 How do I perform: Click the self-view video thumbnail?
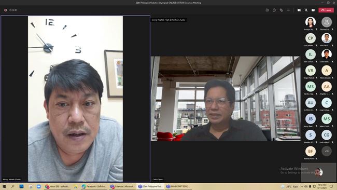click(x=318, y=172)
